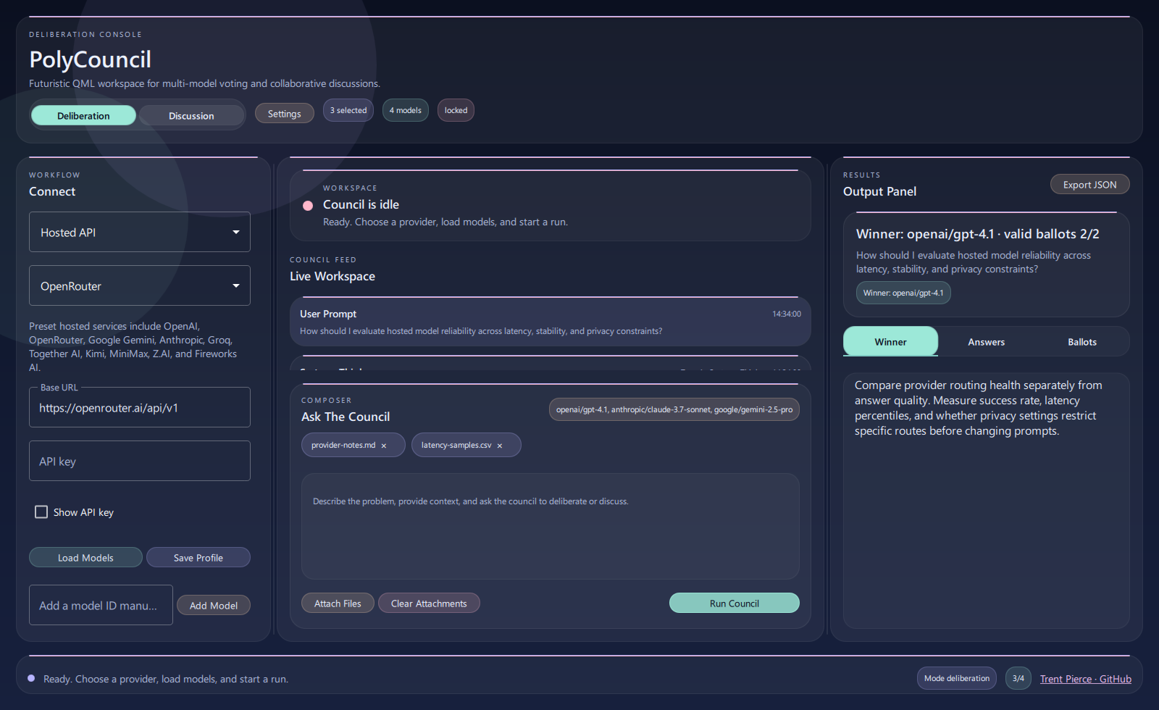Click the PolyCouncil title
Viewport: 1159px width, 710px height.
(x=90, y=59)
